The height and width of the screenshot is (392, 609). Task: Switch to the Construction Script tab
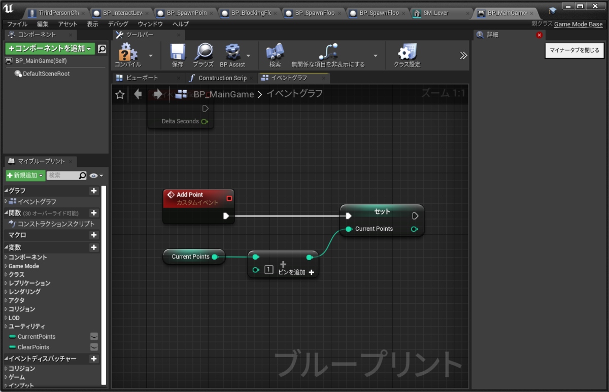[x=219, y=78]
